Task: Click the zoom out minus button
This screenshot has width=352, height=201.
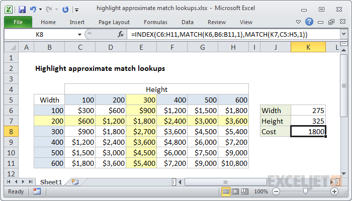Action: click(276, 191)
